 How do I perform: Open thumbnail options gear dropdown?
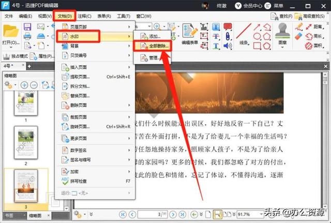tap(16, 85)
